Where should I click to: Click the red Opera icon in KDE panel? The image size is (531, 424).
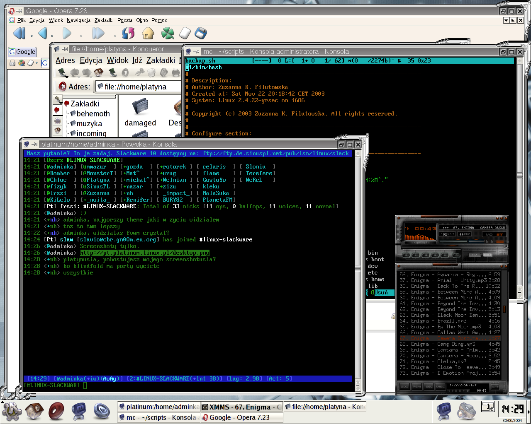[56, 411]
